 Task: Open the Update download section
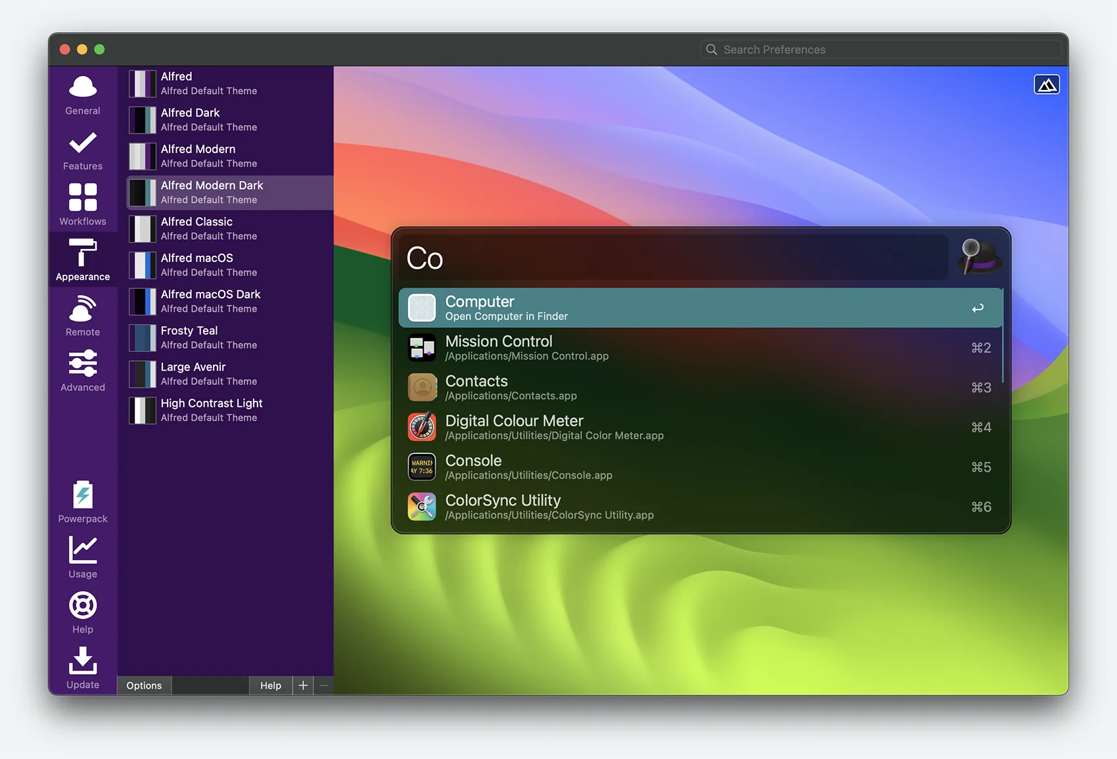tap(83, 668)
